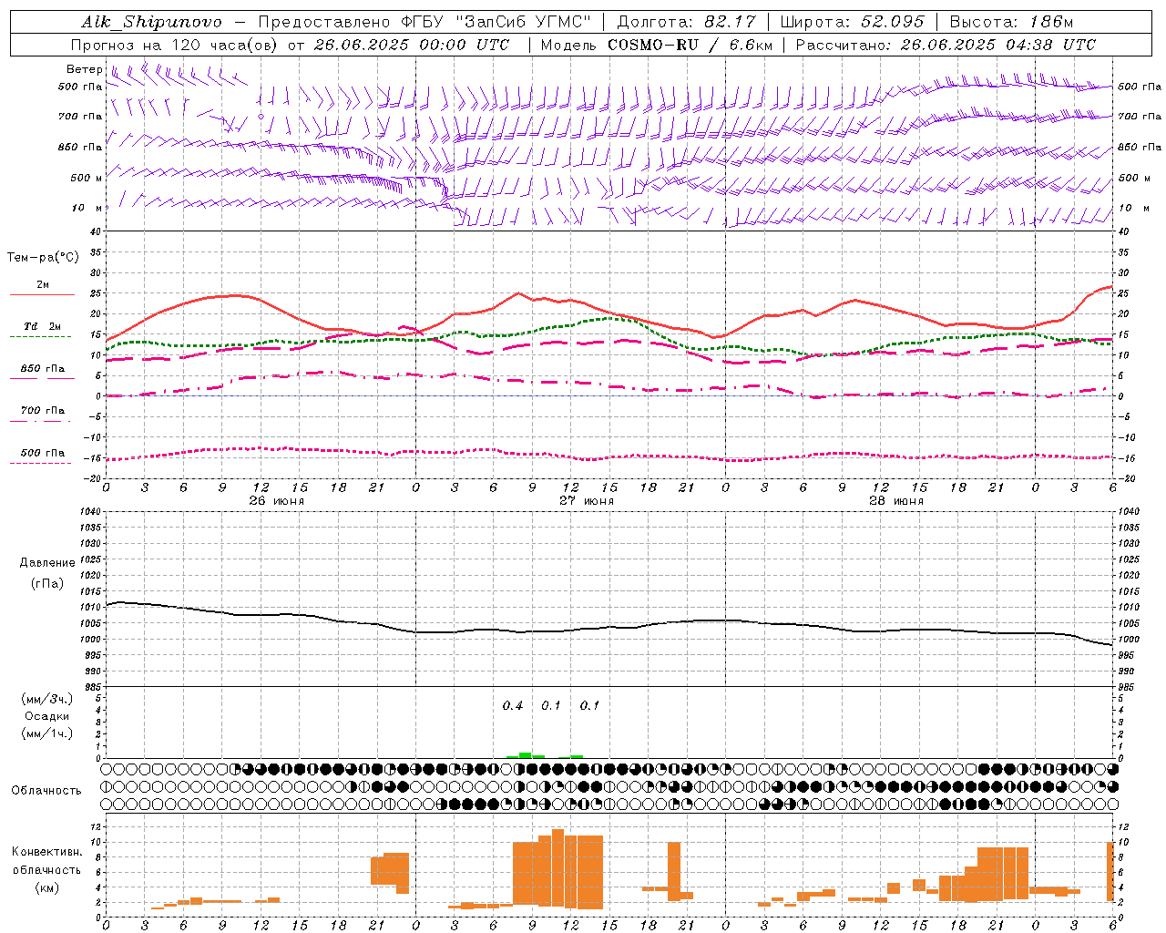Click the Рассчитано: 26.06.2025 04:38 UTC timestamp
The image size is (1166, 933).
coord(946,45)
